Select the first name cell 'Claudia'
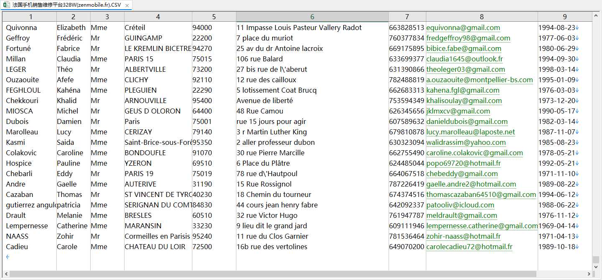Image resolution: width=602 pixels, height=280 pixels. (x=69, y=59)
